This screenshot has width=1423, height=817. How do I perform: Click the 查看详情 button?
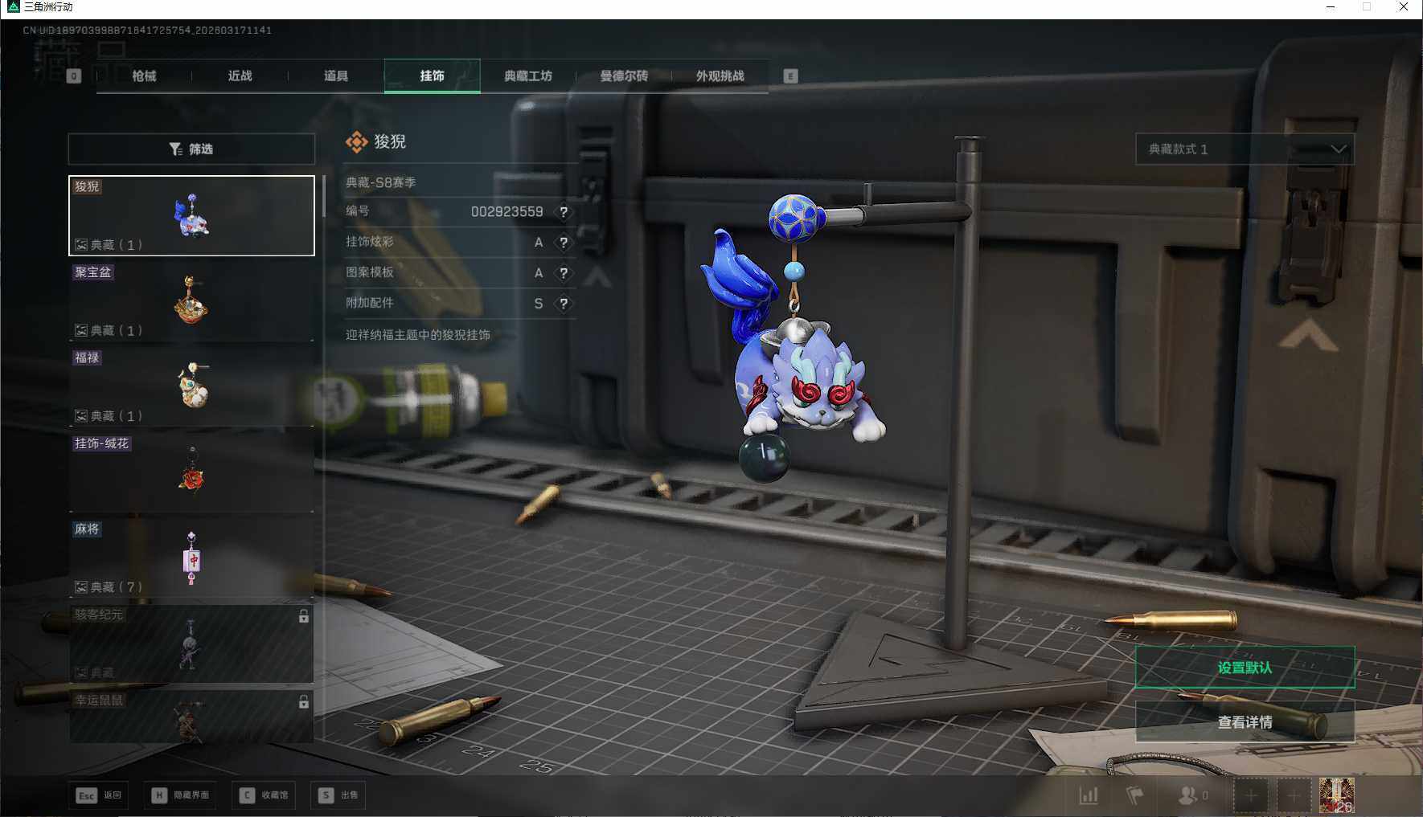click(x=1245, y=722)
